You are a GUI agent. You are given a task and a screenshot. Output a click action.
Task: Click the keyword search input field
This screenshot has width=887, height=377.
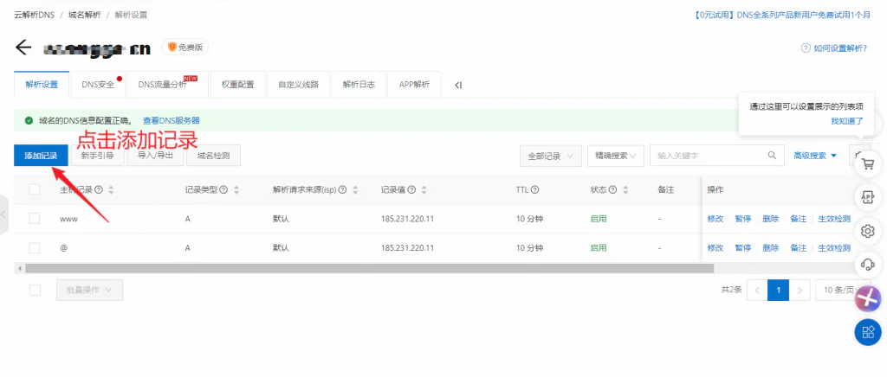tap(706, 156)
